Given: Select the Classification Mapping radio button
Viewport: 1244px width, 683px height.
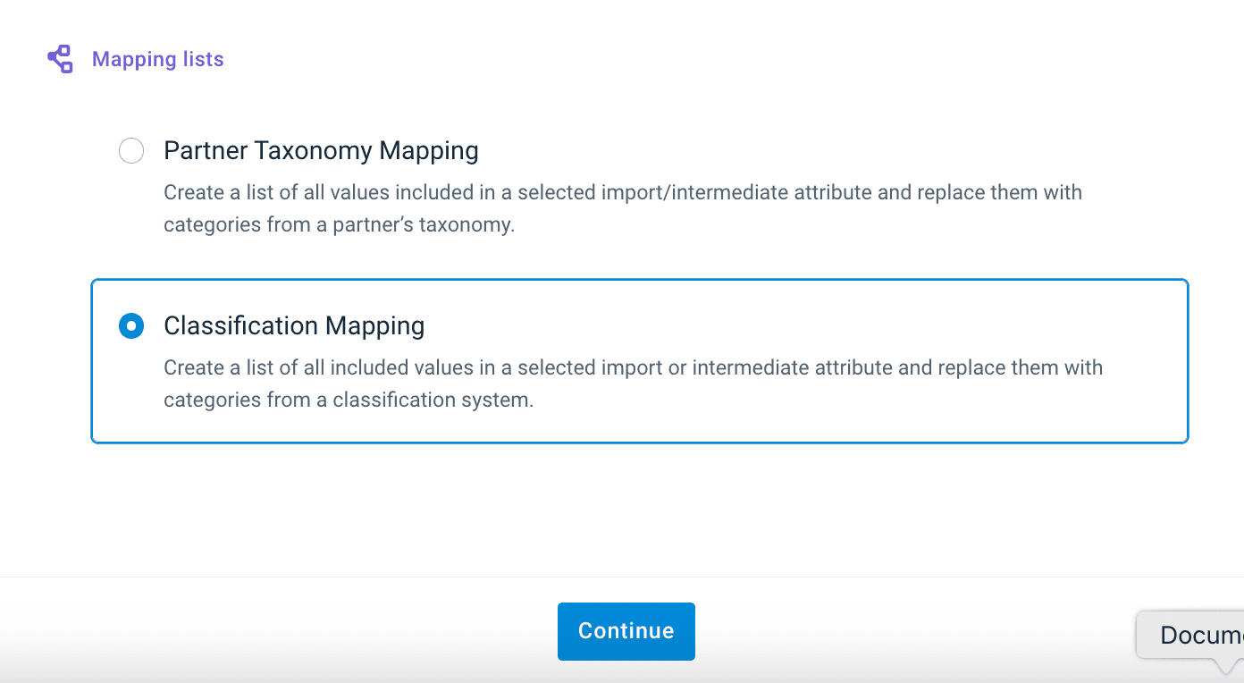Looking at the screenshot, I should click(x=131, y=326).
